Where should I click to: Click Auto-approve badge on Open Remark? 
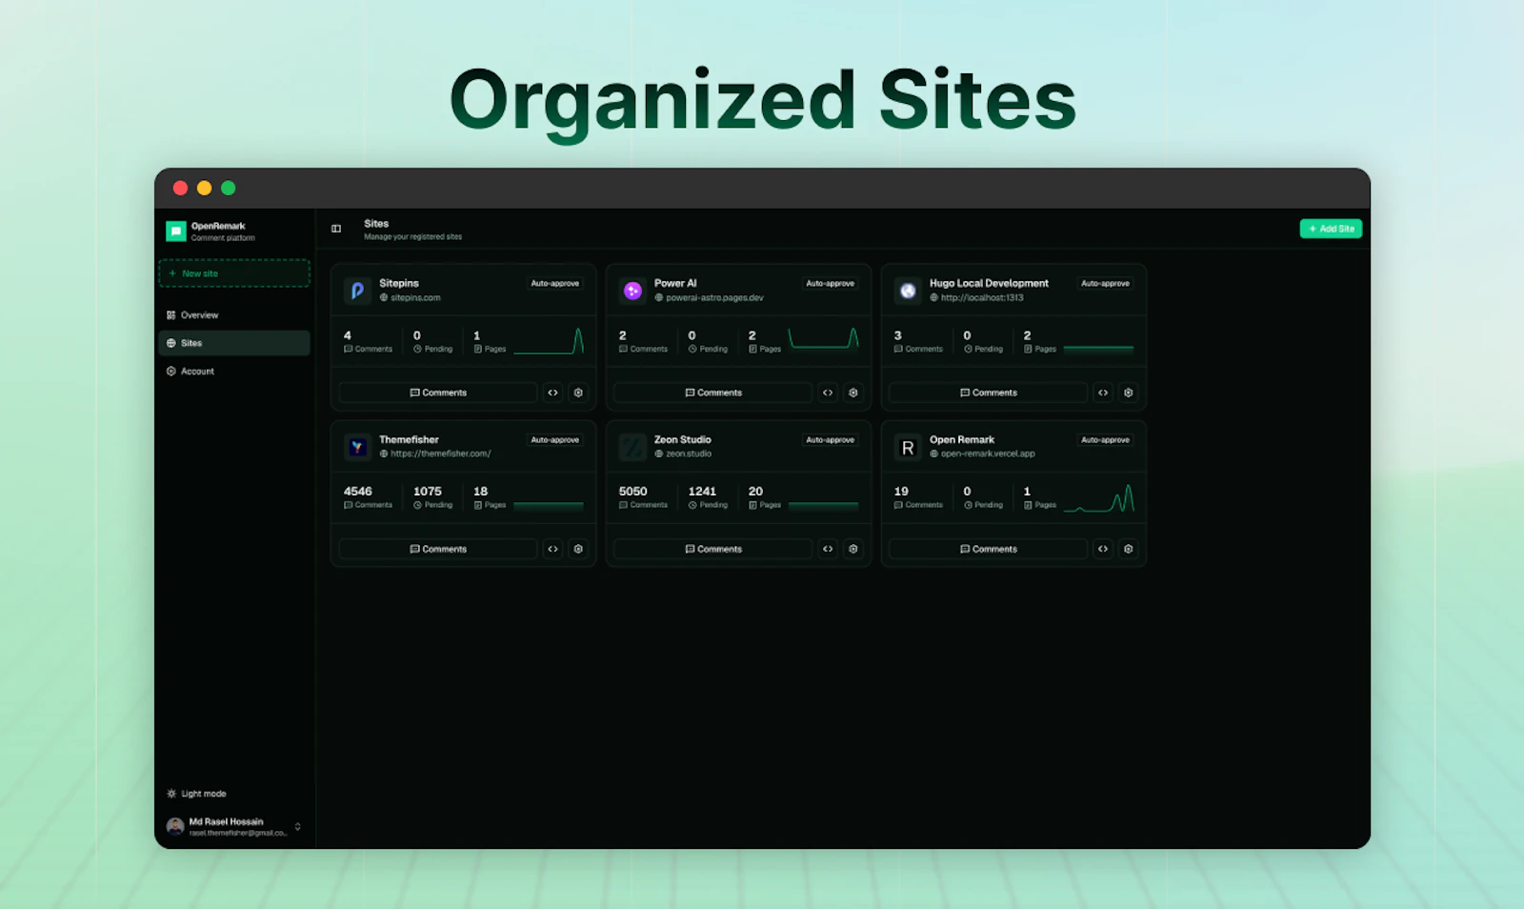click(1106, 440)
